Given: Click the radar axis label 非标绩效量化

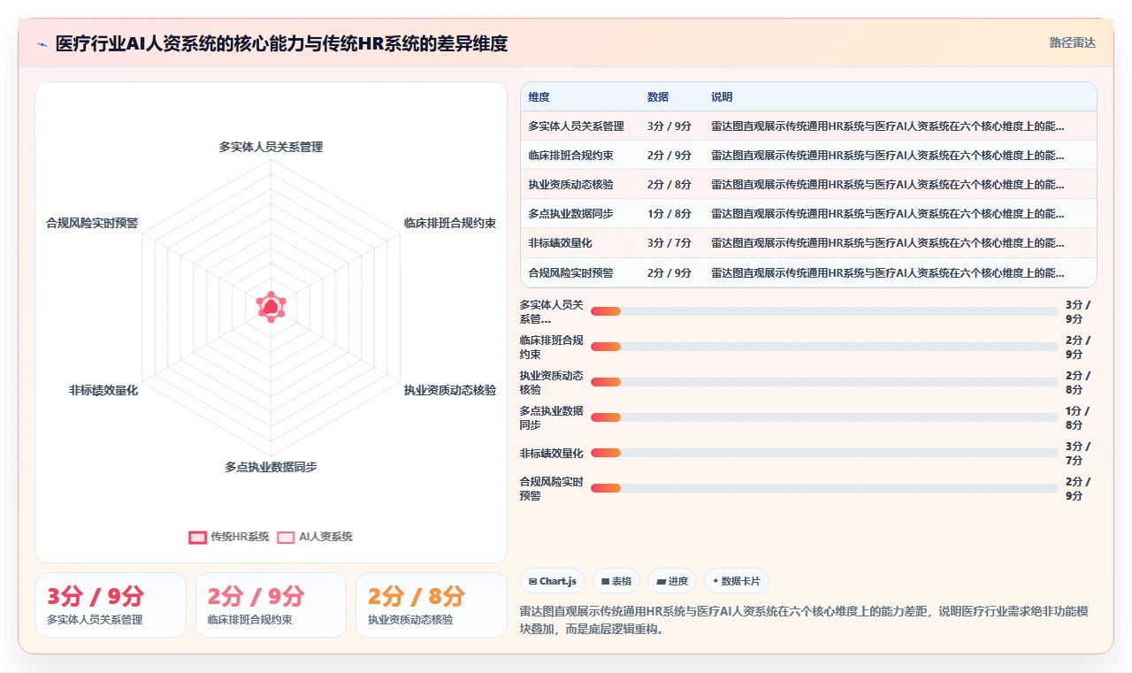Looking at the screenshot, I should point(103,390).
